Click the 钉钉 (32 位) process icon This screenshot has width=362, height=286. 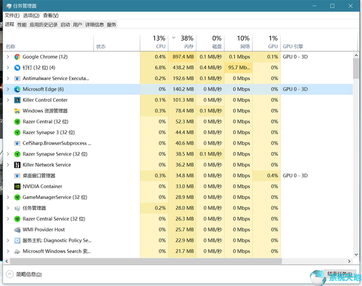click(17, 67)
